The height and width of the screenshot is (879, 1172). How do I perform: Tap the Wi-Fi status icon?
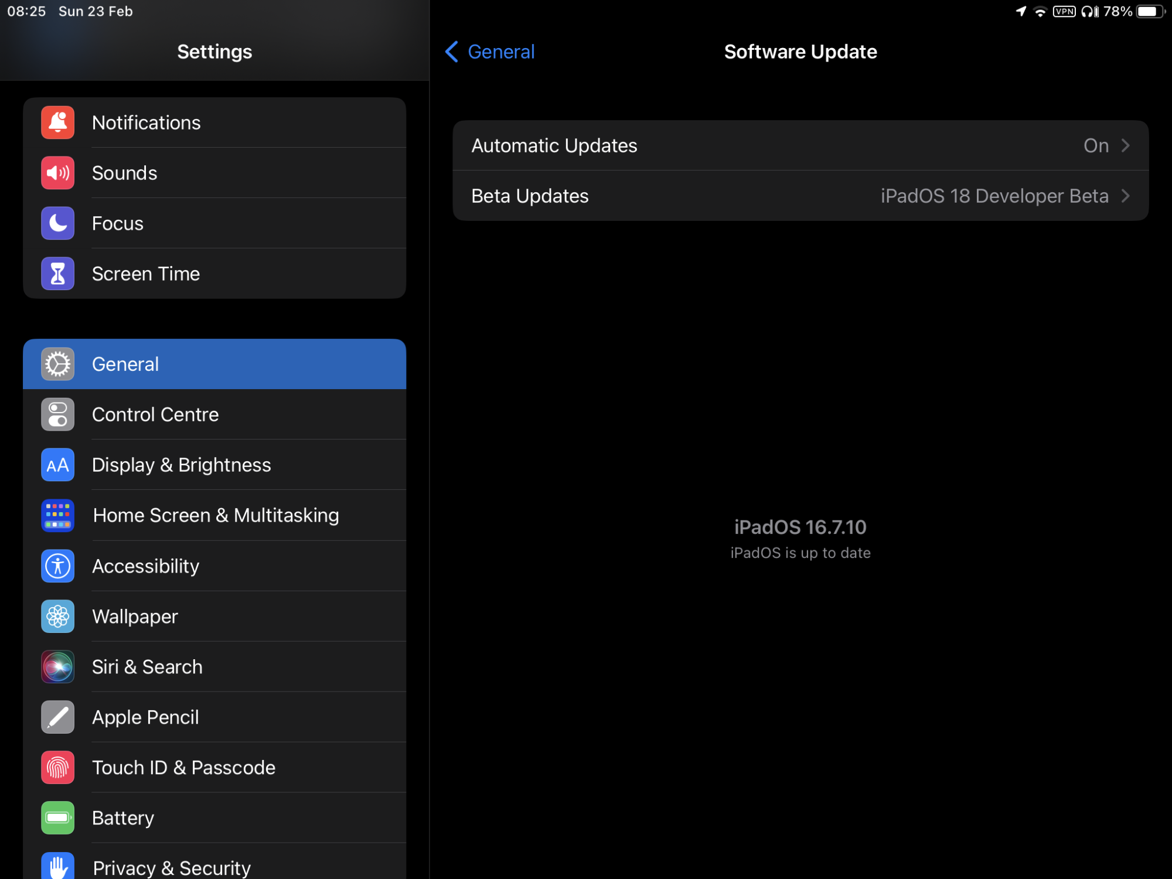[x=1040, y=12]
